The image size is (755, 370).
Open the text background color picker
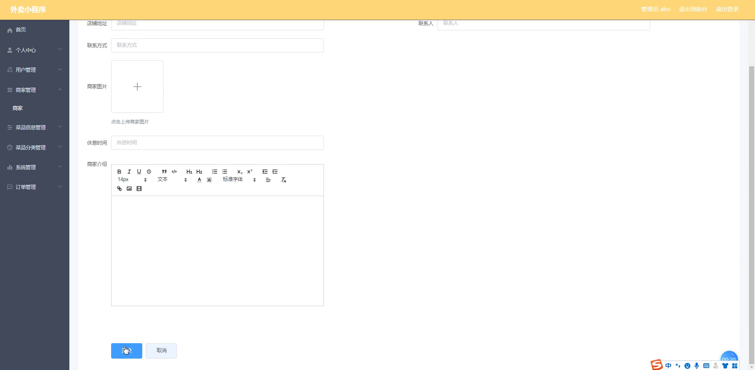click(x=209, y=180)
